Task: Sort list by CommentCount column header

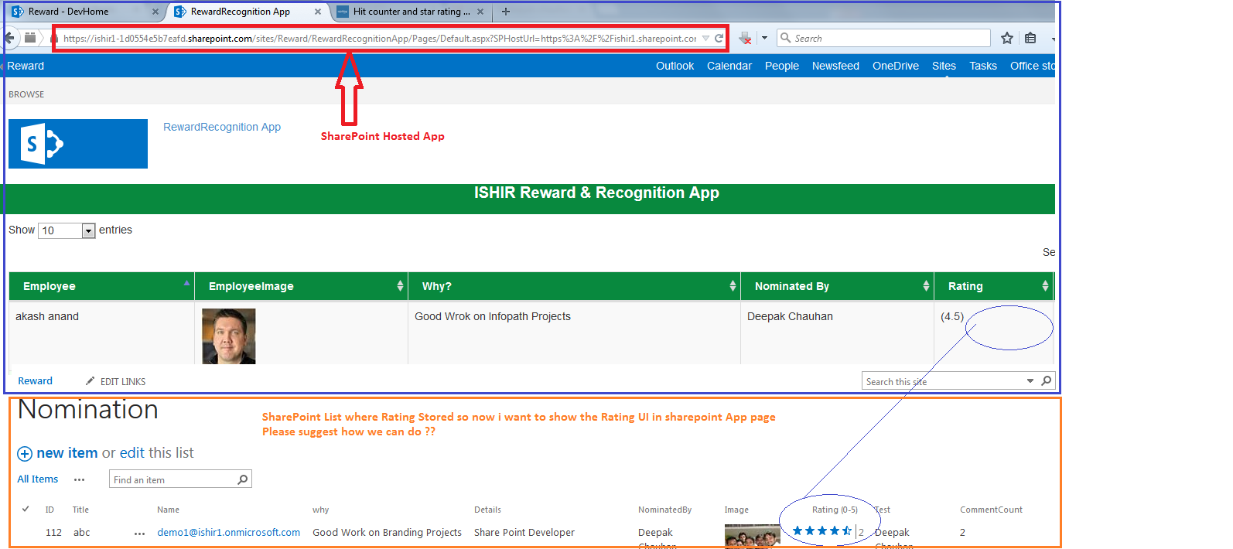Action: coord(991,510)
